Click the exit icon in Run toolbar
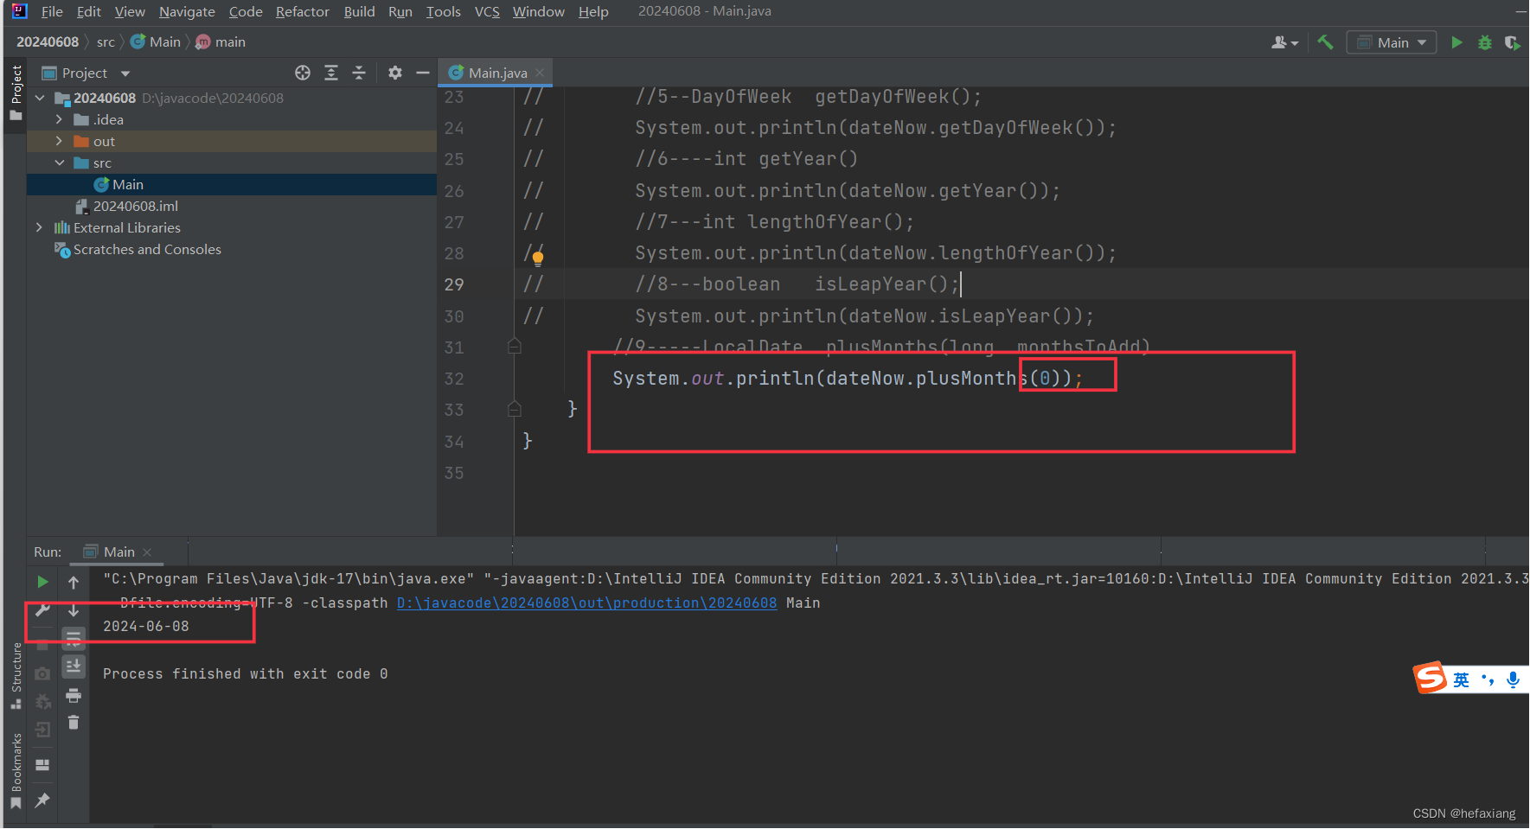This screenshot has width=1530, height=829. pyautogui.click(x=42, y=730)
